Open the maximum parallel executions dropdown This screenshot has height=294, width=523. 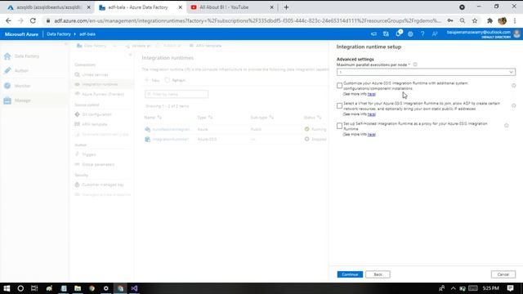coord(426,72)
